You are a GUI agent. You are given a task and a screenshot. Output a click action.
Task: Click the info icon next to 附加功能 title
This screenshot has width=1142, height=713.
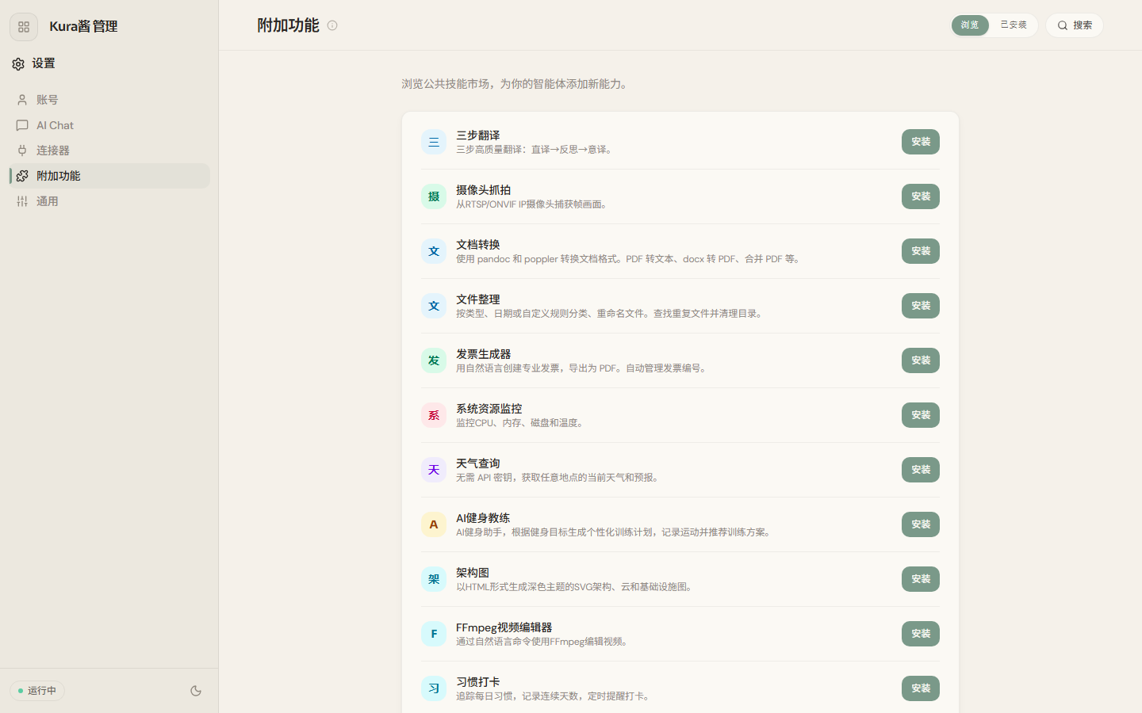(x=332, y=25)
